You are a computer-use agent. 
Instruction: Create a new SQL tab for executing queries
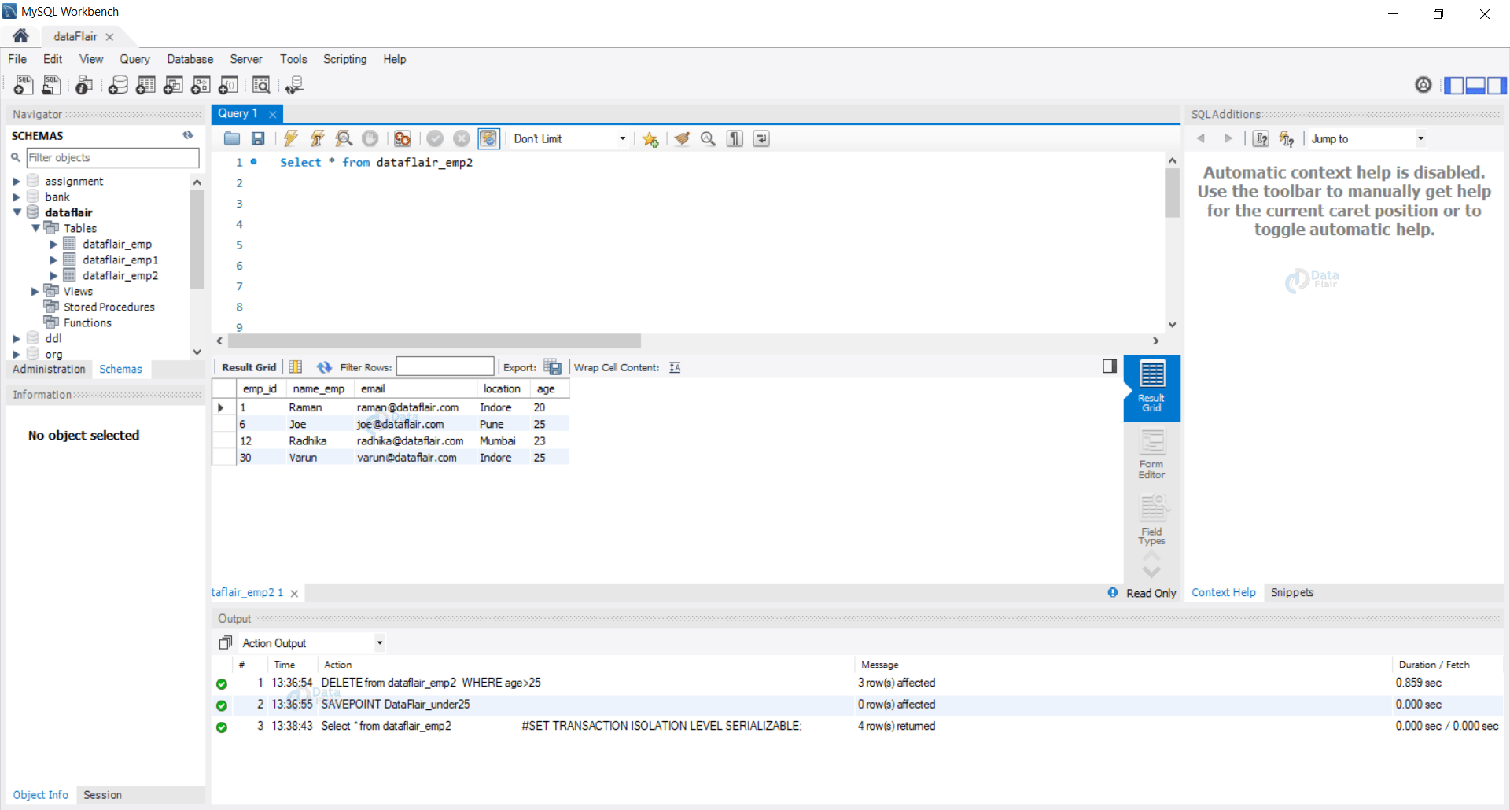(23, 85)
